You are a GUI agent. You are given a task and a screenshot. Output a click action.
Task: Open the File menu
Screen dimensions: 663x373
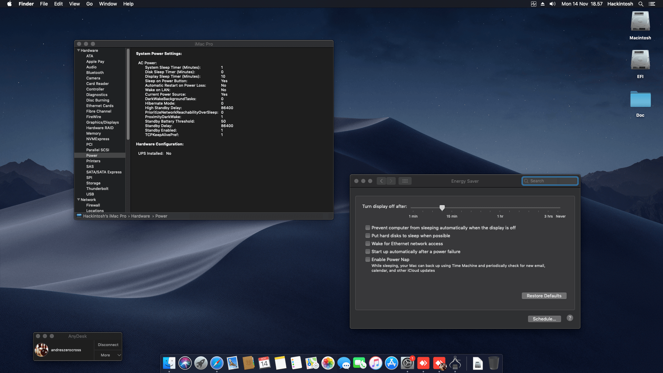click(x=44, y=4)
